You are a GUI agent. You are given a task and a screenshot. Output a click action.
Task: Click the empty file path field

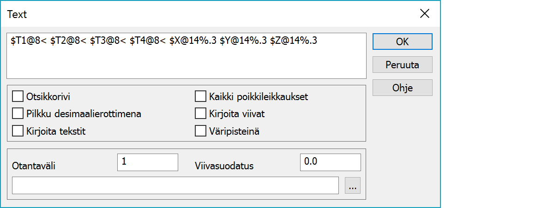pos(175,185)
